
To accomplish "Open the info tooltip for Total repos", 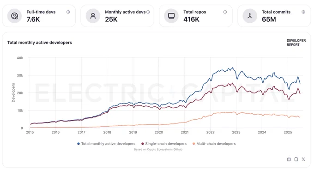I will [x=225, y=12].
